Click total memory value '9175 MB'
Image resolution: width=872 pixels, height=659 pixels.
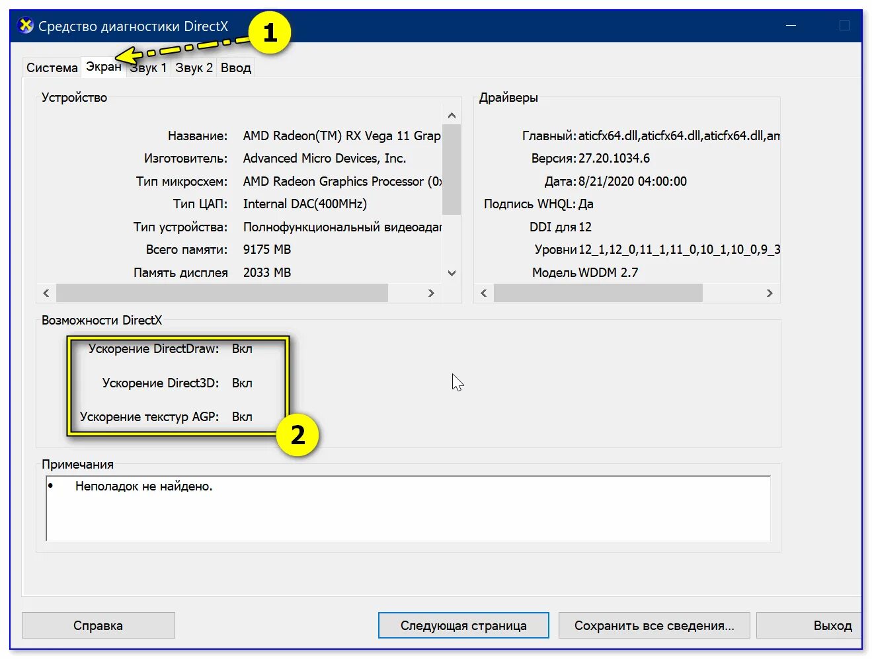coord(267,249)
